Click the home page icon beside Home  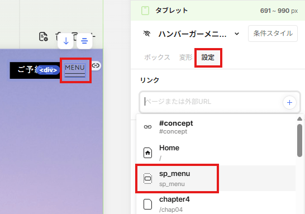147,153
